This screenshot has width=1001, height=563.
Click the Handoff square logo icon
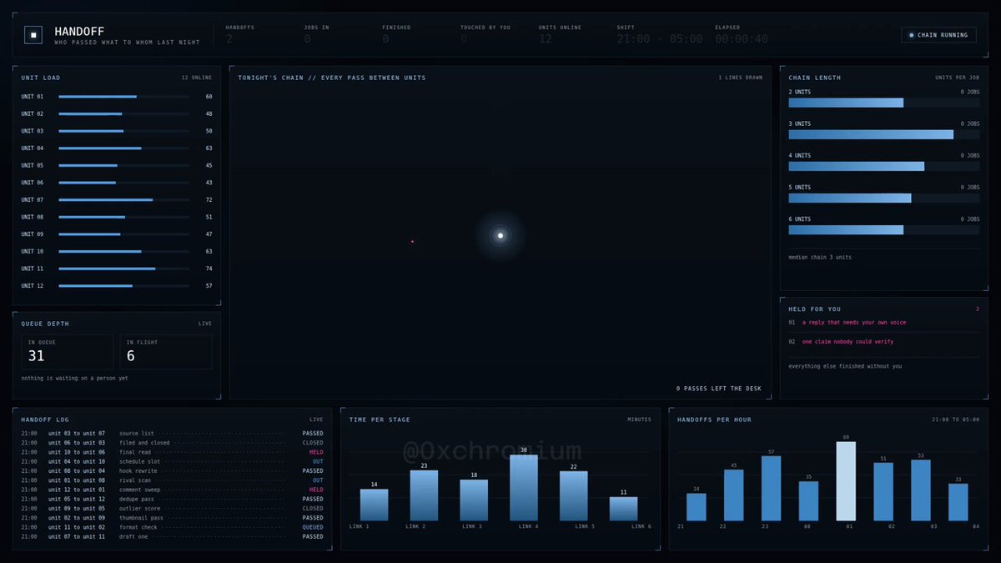[x=33, y=34]
